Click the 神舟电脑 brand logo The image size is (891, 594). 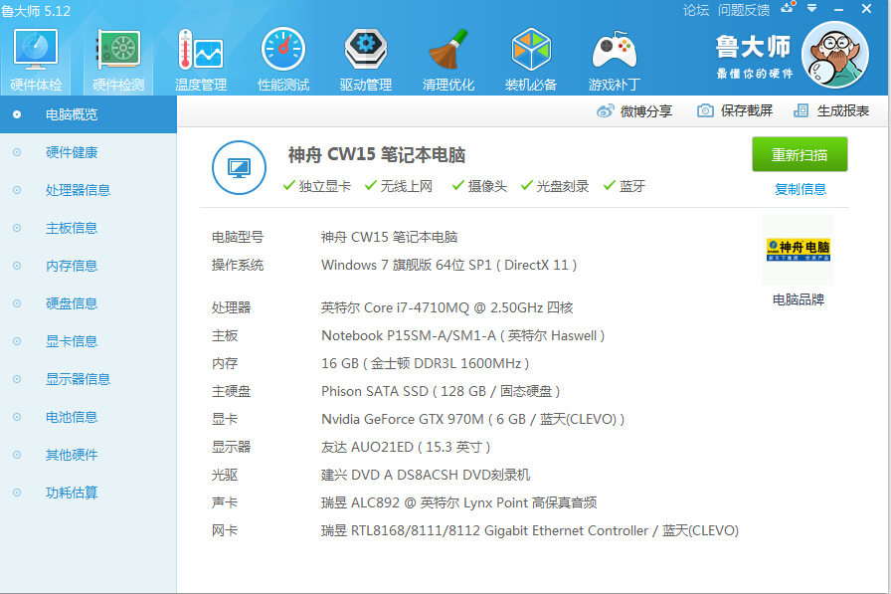pos(799,250)
